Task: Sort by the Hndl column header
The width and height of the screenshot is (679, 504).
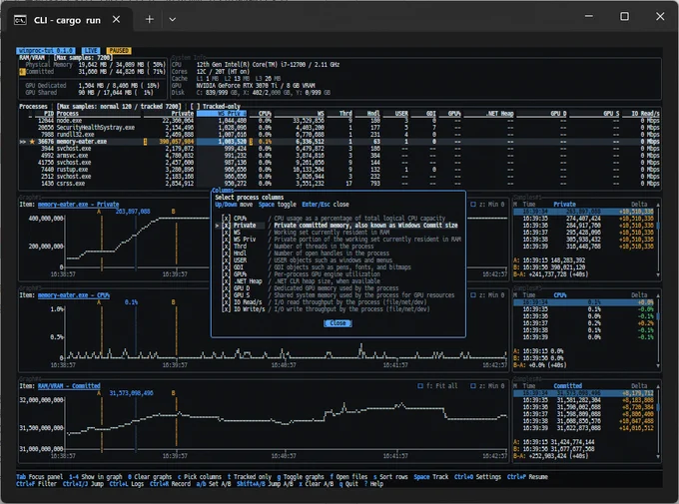Action: click(373, 114)
